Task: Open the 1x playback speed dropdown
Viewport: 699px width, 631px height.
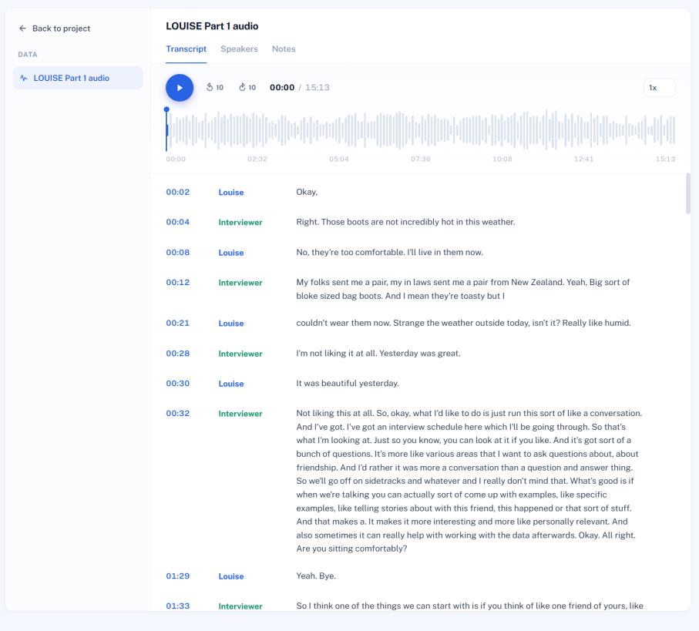Action: [x=660, y=88]
